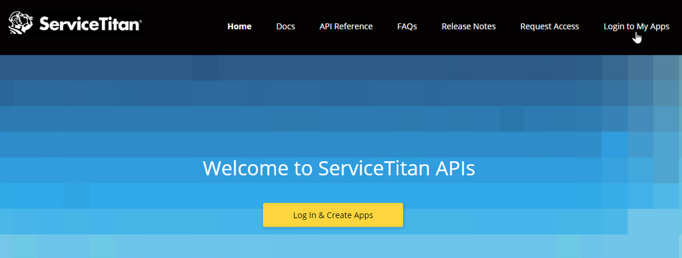682x258 pixels.
Task: Click the word Welcome in the hero heading
Action: coord(245,169)
